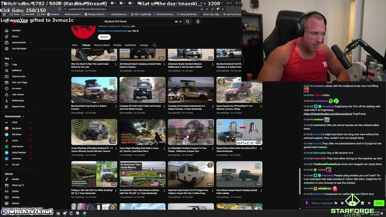Open SpaceX Boca Chica Drive Tour thumbnail
Image resolution: width=386 pixels, height=217 pixels.
point(239,132)
